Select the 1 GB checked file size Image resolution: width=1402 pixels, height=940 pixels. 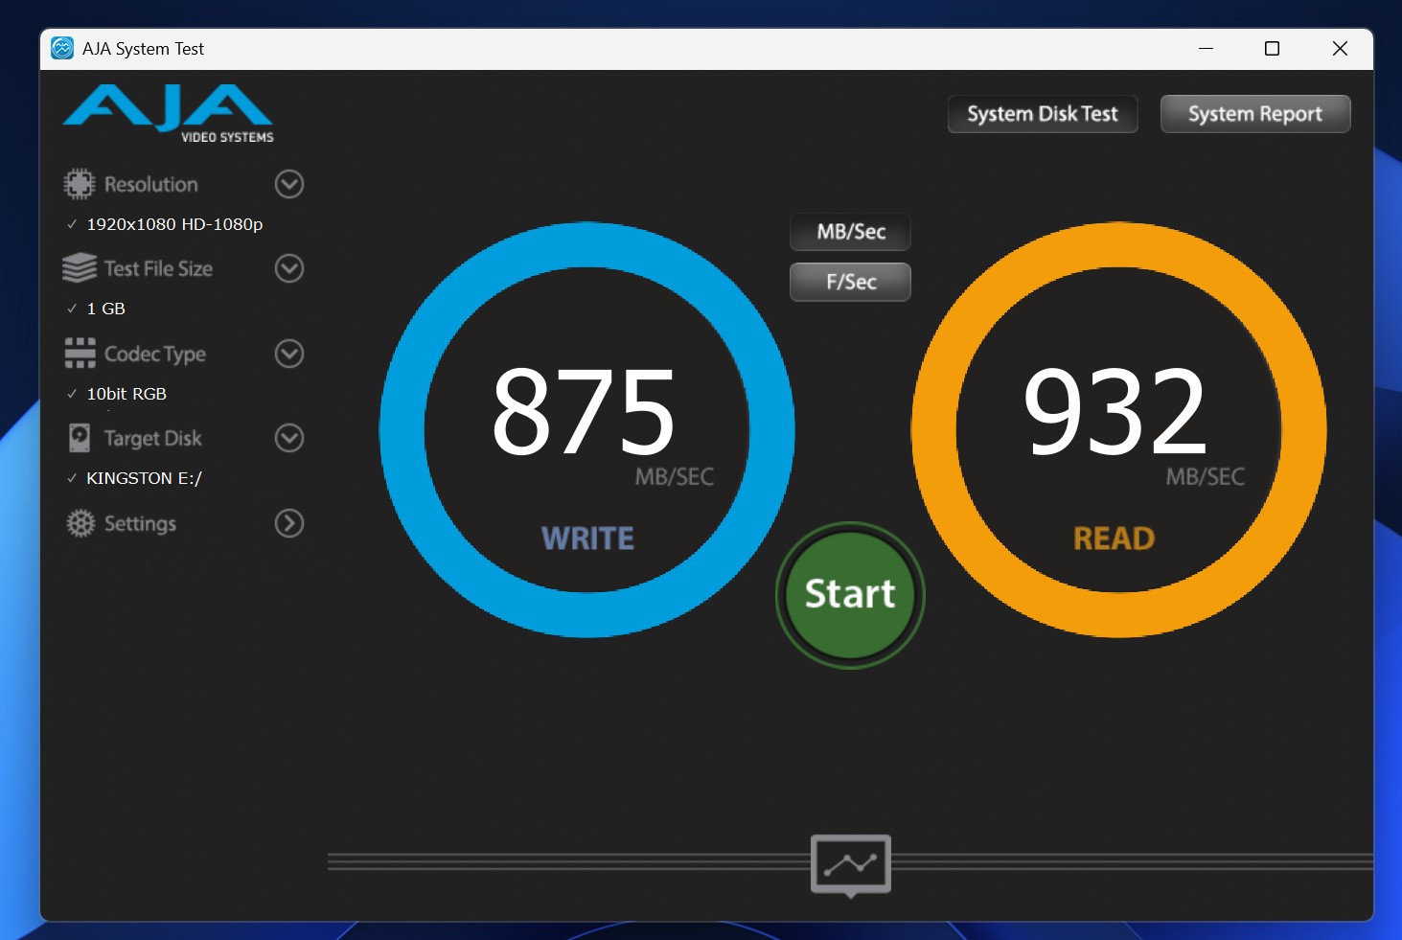[105, 309]
